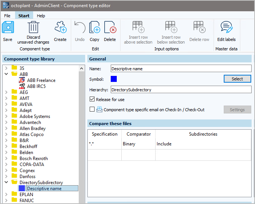Click the 3S folder icon
Viewport: 255px width, 204px height.
[x=14, y=68]
